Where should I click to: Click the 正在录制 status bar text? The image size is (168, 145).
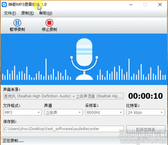point(13,141)
